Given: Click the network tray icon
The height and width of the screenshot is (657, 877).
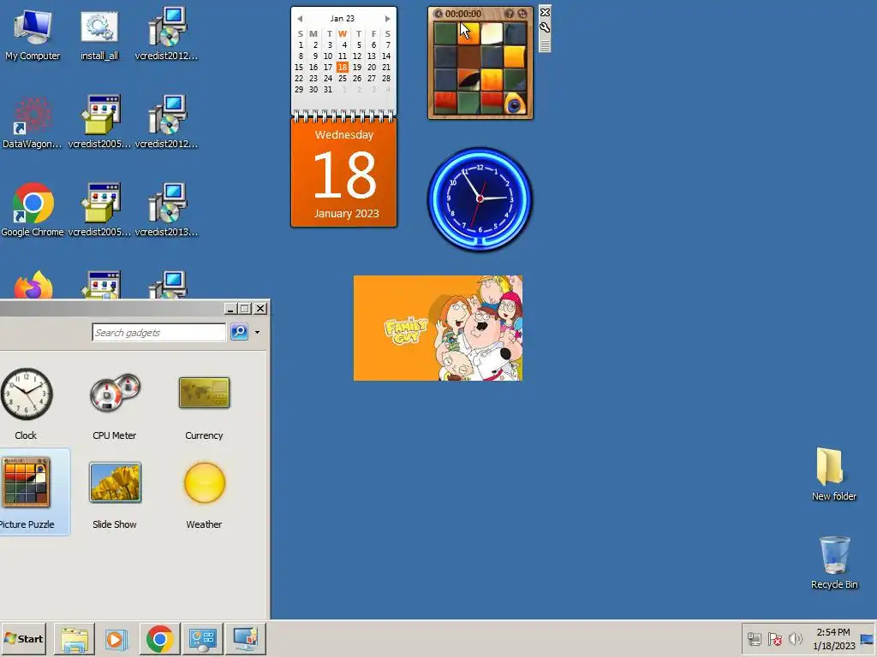Looking at the screenshot, I should [754, 638].
